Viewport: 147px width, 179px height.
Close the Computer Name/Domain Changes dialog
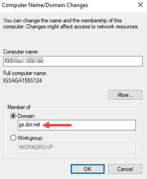140,5
